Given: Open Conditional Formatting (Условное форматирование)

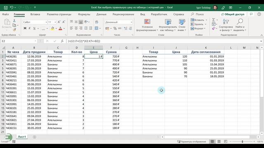Looking at the screenshot, I should click(x=147, y=25).
